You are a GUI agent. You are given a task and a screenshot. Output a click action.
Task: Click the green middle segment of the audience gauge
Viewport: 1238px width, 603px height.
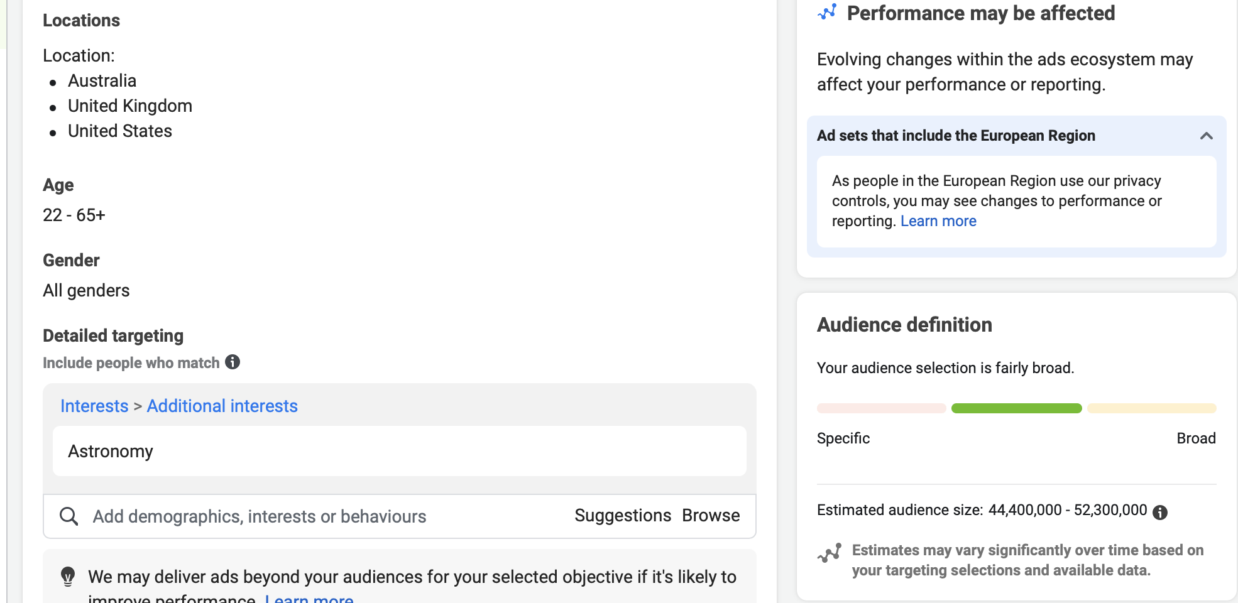[1016, 408]
